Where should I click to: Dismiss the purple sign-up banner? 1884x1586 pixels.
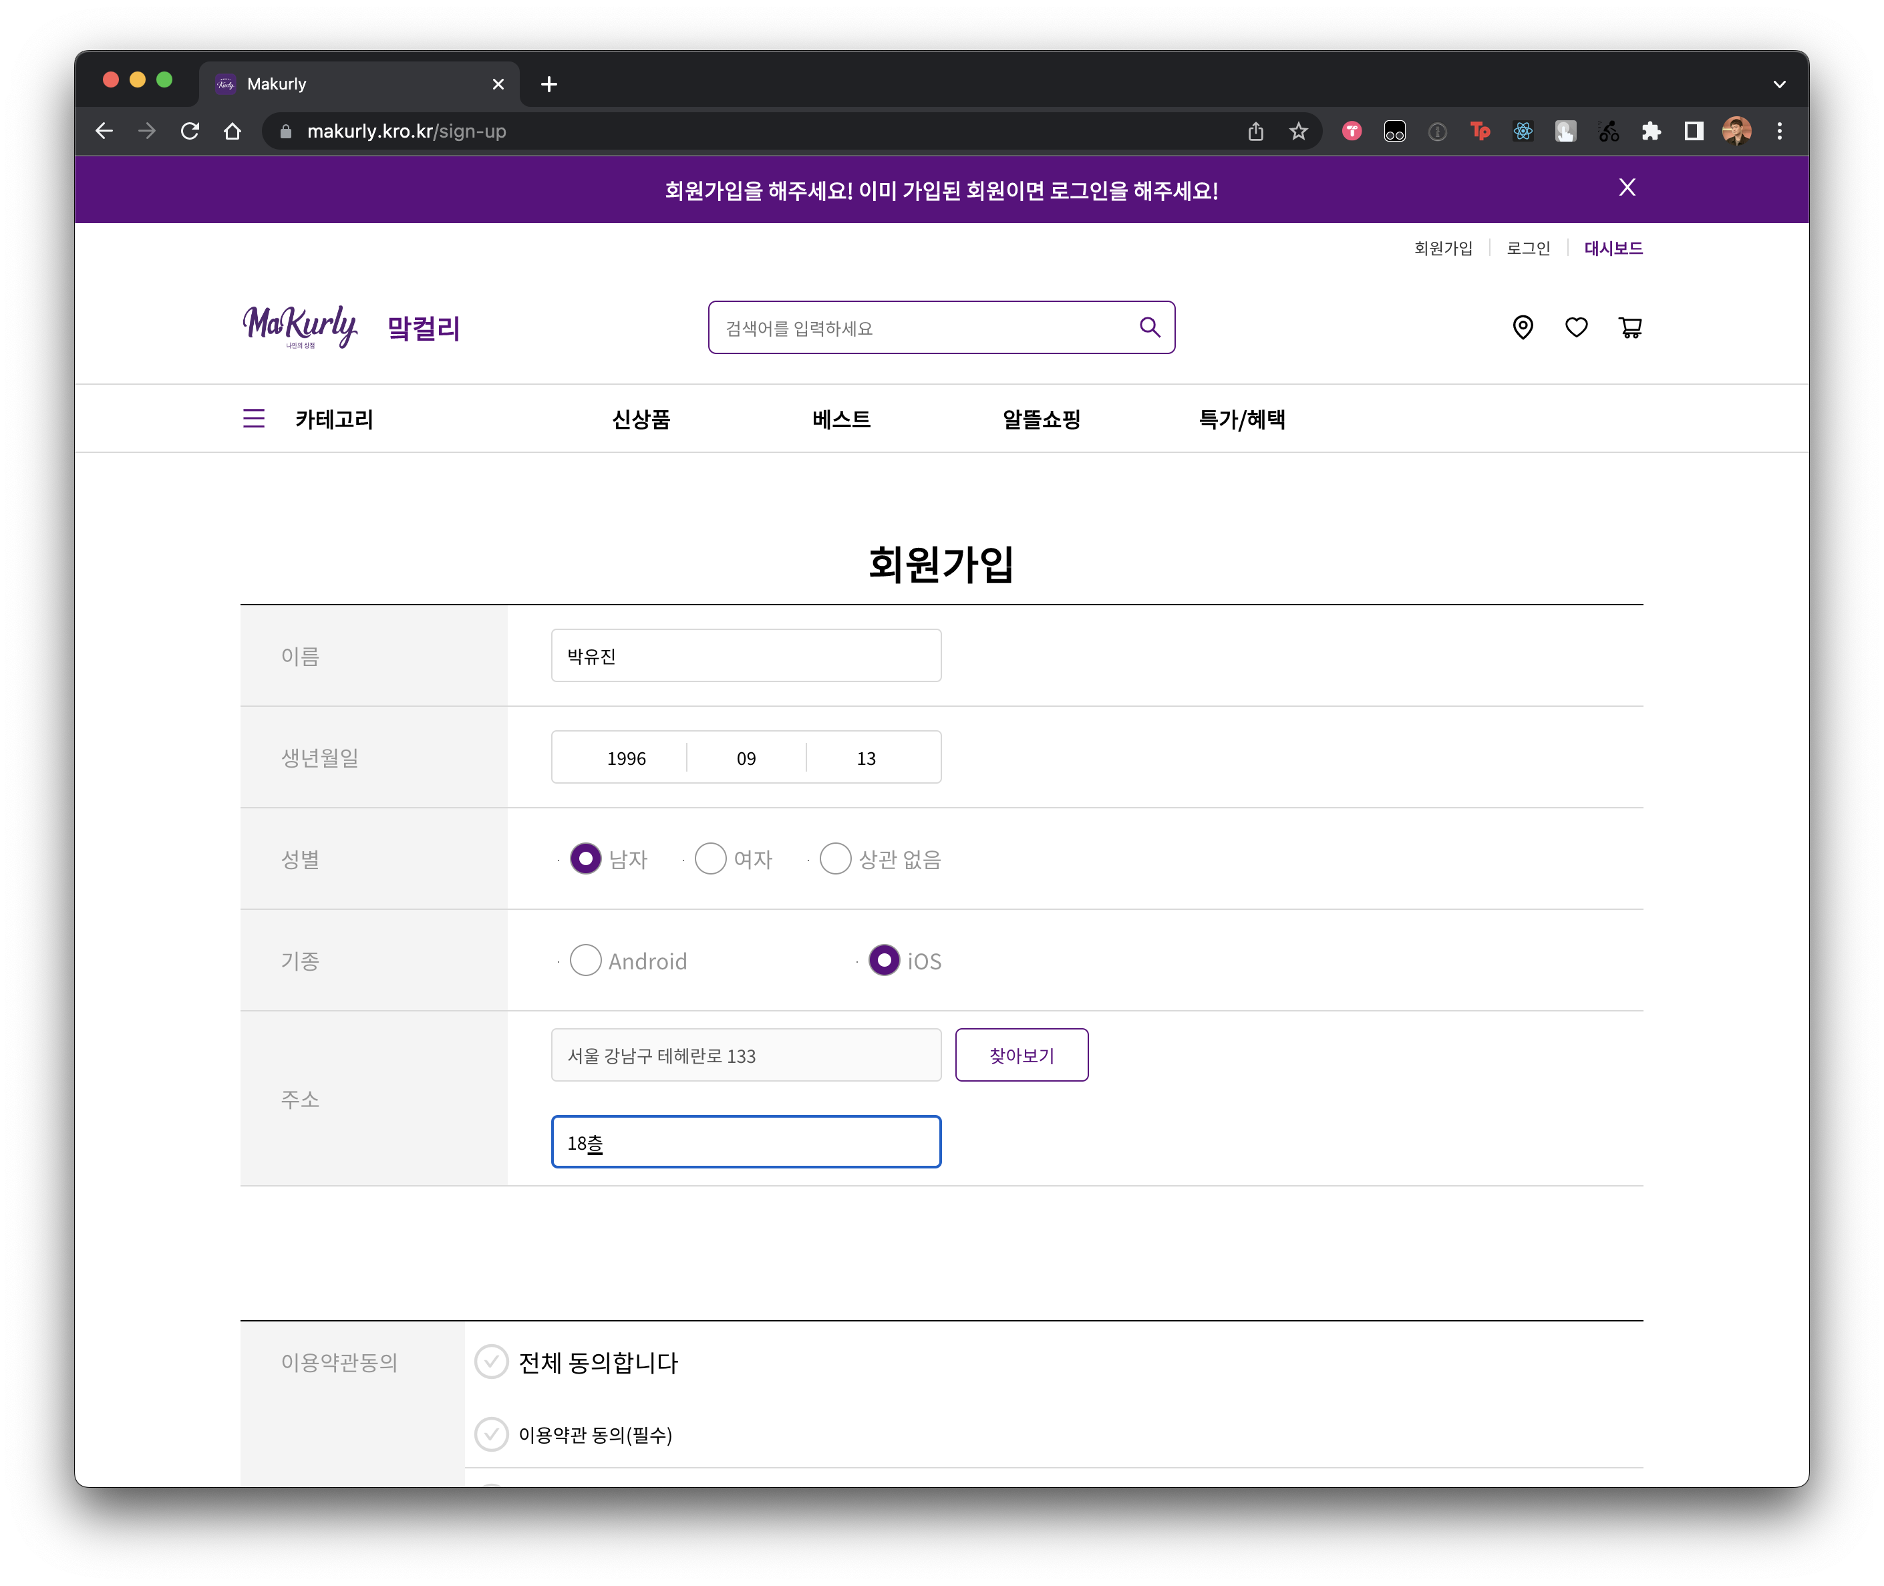click(1627, 188)
